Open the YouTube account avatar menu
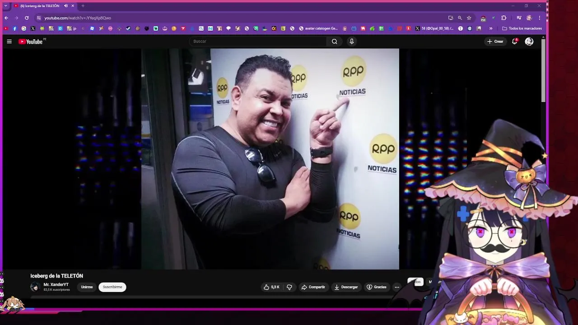Screen dimensions: 578x325 (529, 42)
